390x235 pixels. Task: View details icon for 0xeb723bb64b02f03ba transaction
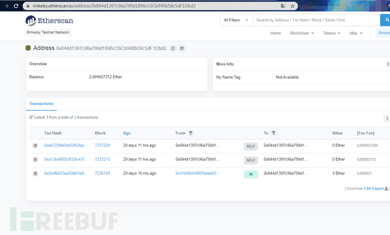click(x=35, y=146)
